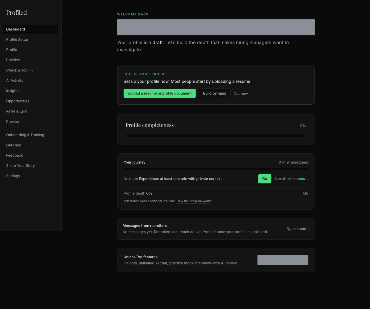
Task: Click the Your journey heading
Action: tap(134, 162)
